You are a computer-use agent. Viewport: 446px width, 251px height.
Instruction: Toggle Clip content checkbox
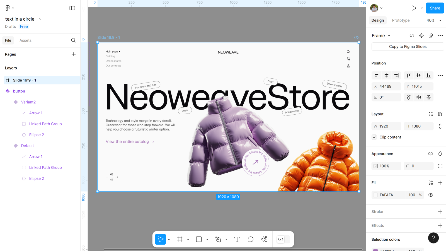coord(374,137)
